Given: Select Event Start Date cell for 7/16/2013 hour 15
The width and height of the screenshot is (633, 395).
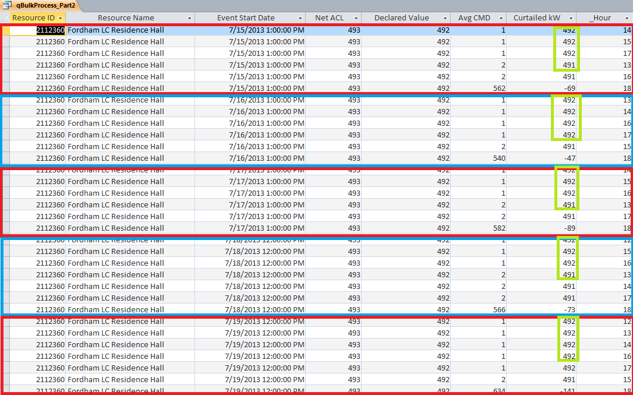Looking at the screenshot, I should pyautogui.click(x=250, y=146).
